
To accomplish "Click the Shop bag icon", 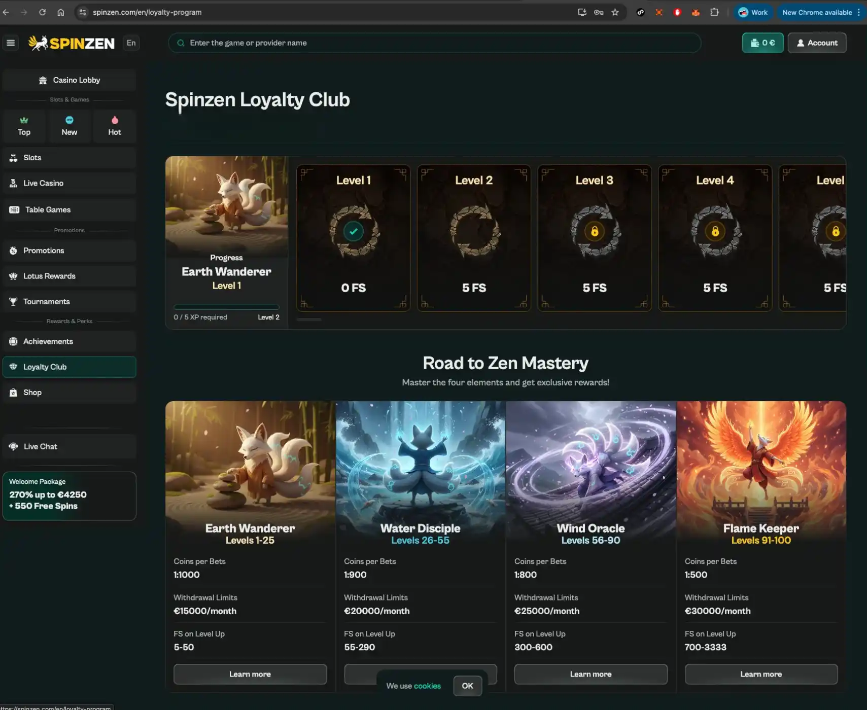I will coord(13,393).
